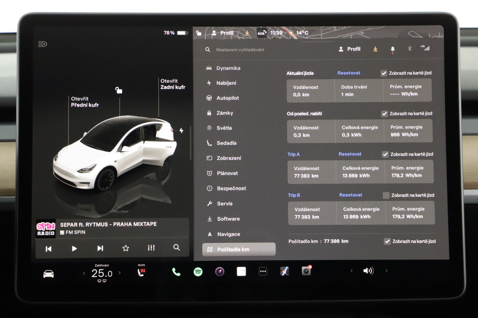Image resolution: width=478 pixels, height=318 pixels.
Task: Enable Zobrazit na kartě jízd for Trip B
Action: coord(386,195)
